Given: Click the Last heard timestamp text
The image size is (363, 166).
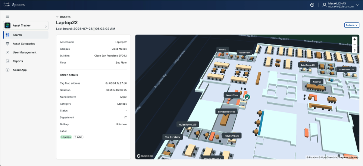Looking at the screenshot, I should click(86, 29).
